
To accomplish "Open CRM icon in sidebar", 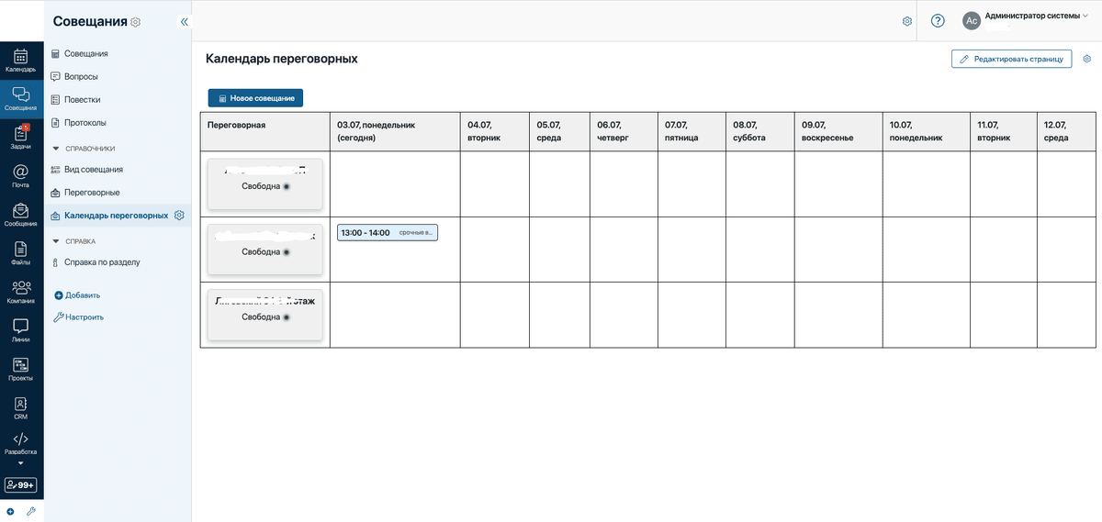I will (x=20, y=406).
